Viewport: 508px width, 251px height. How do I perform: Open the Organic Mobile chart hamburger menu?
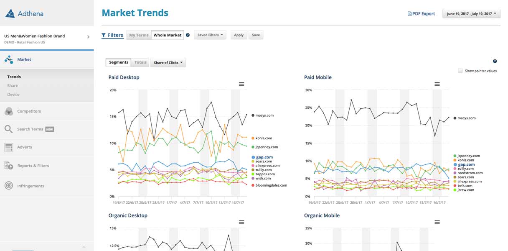point(437,222)
